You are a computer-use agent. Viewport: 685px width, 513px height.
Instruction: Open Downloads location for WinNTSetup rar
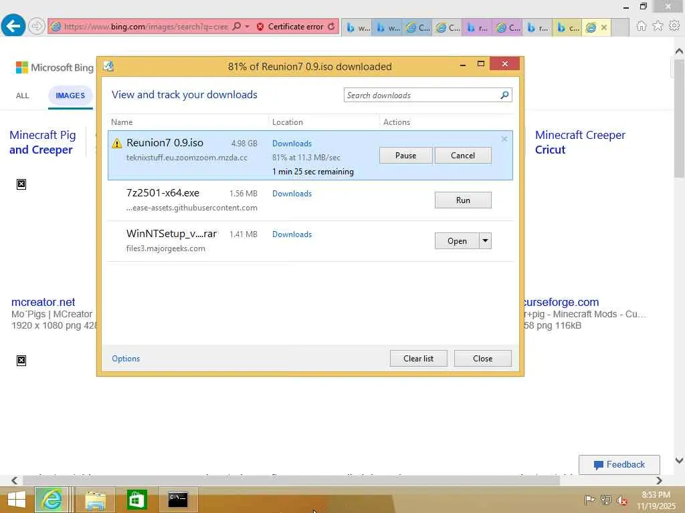coord(292,234)
